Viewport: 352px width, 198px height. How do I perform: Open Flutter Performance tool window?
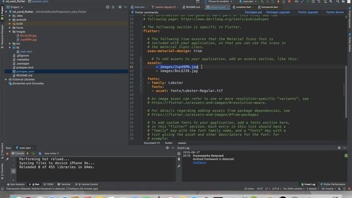point(332,184)
